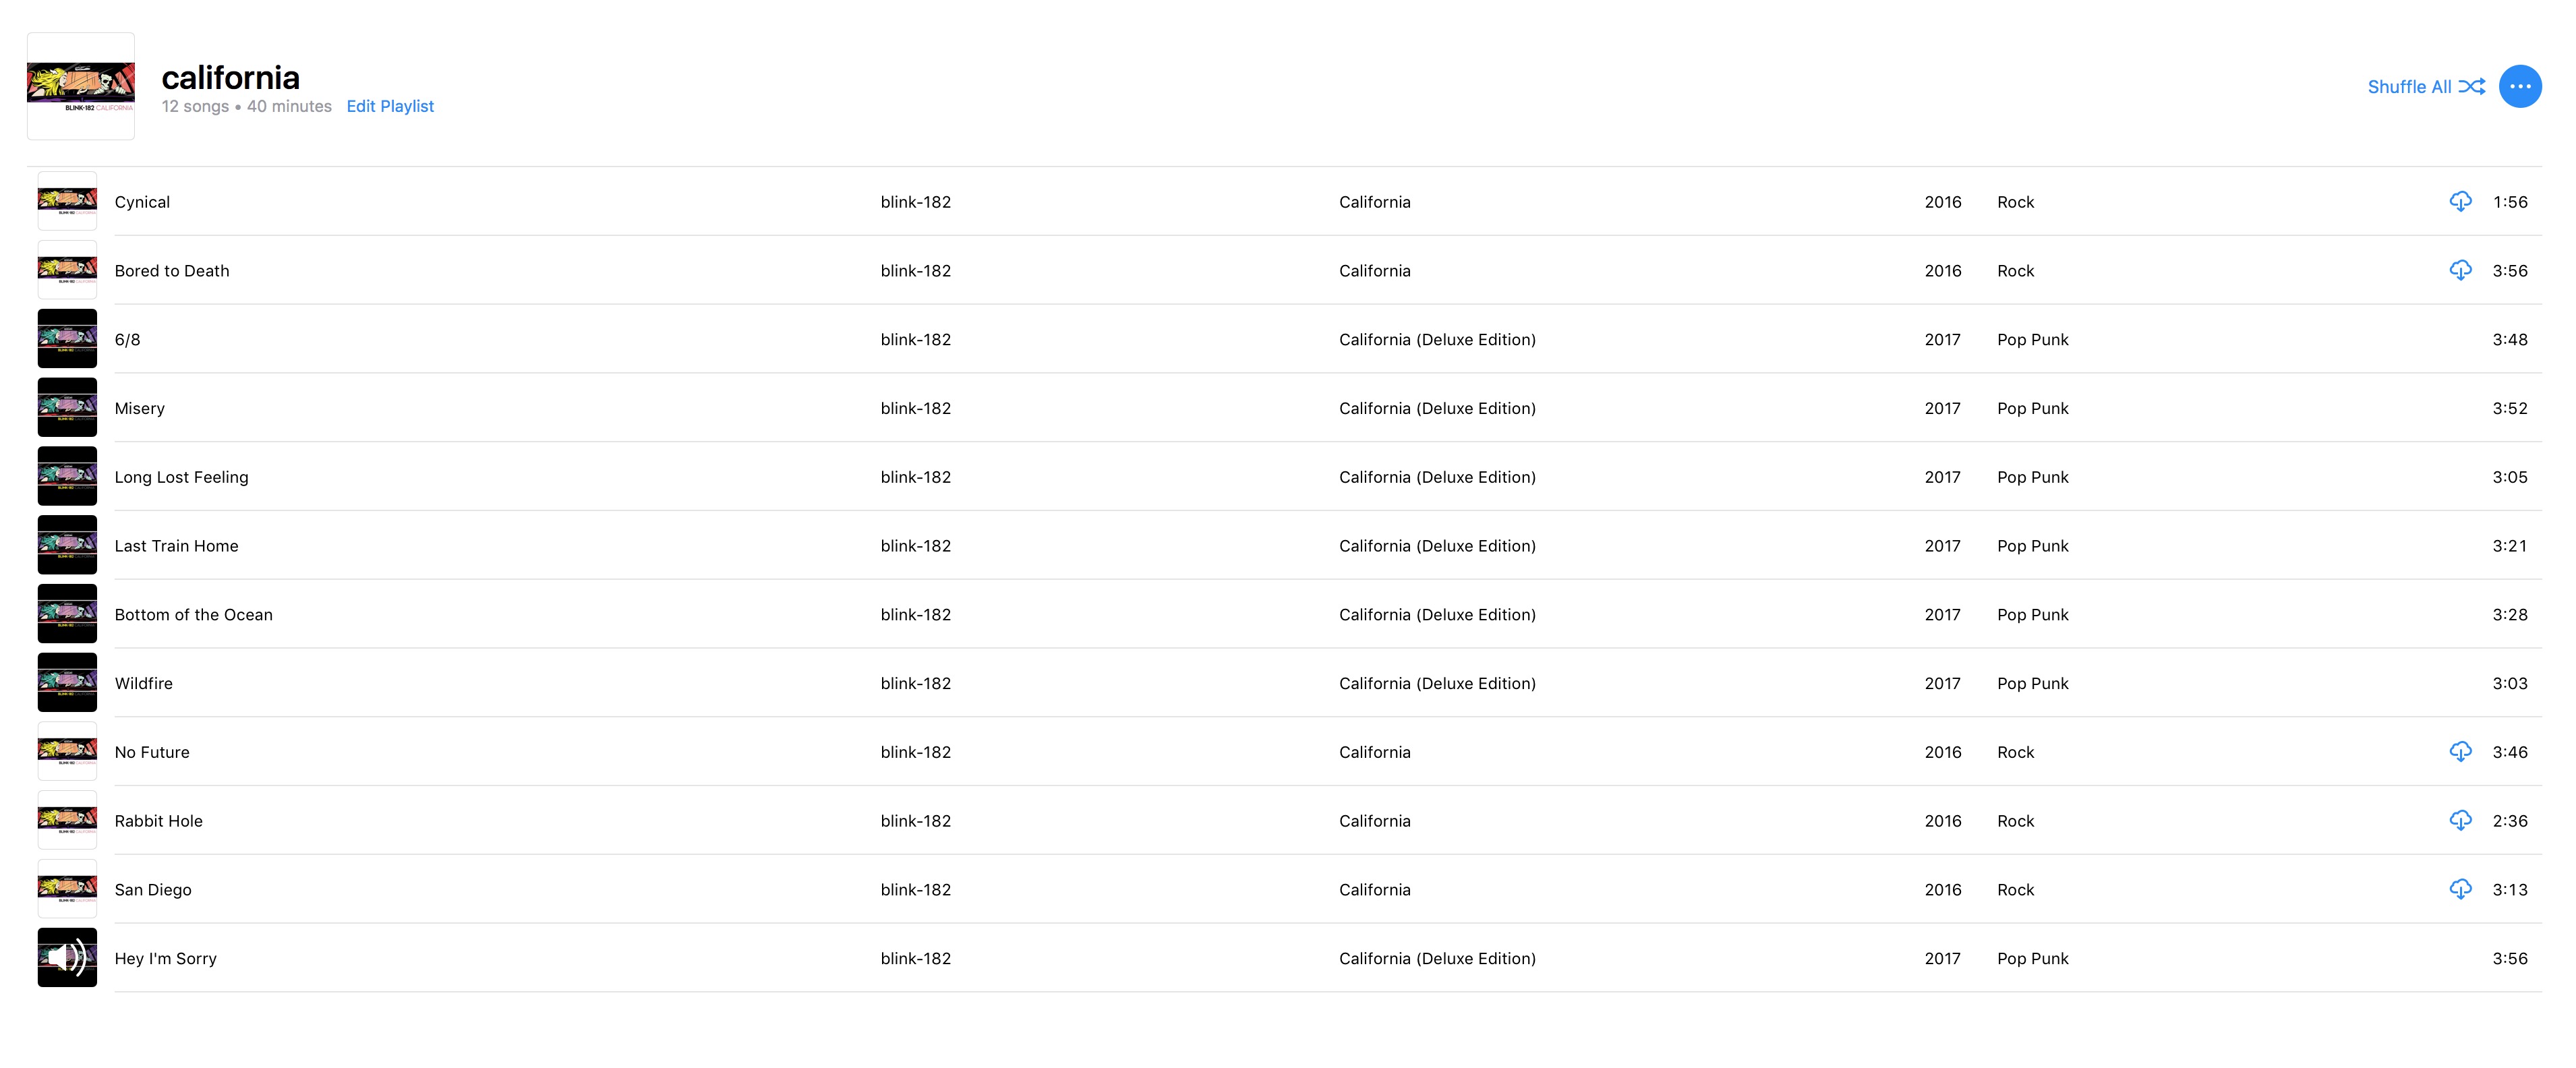This screenshot has height=1068, width=2576.
Task: Download Cynical using its cloud icon
Action: pos(2460,202)
